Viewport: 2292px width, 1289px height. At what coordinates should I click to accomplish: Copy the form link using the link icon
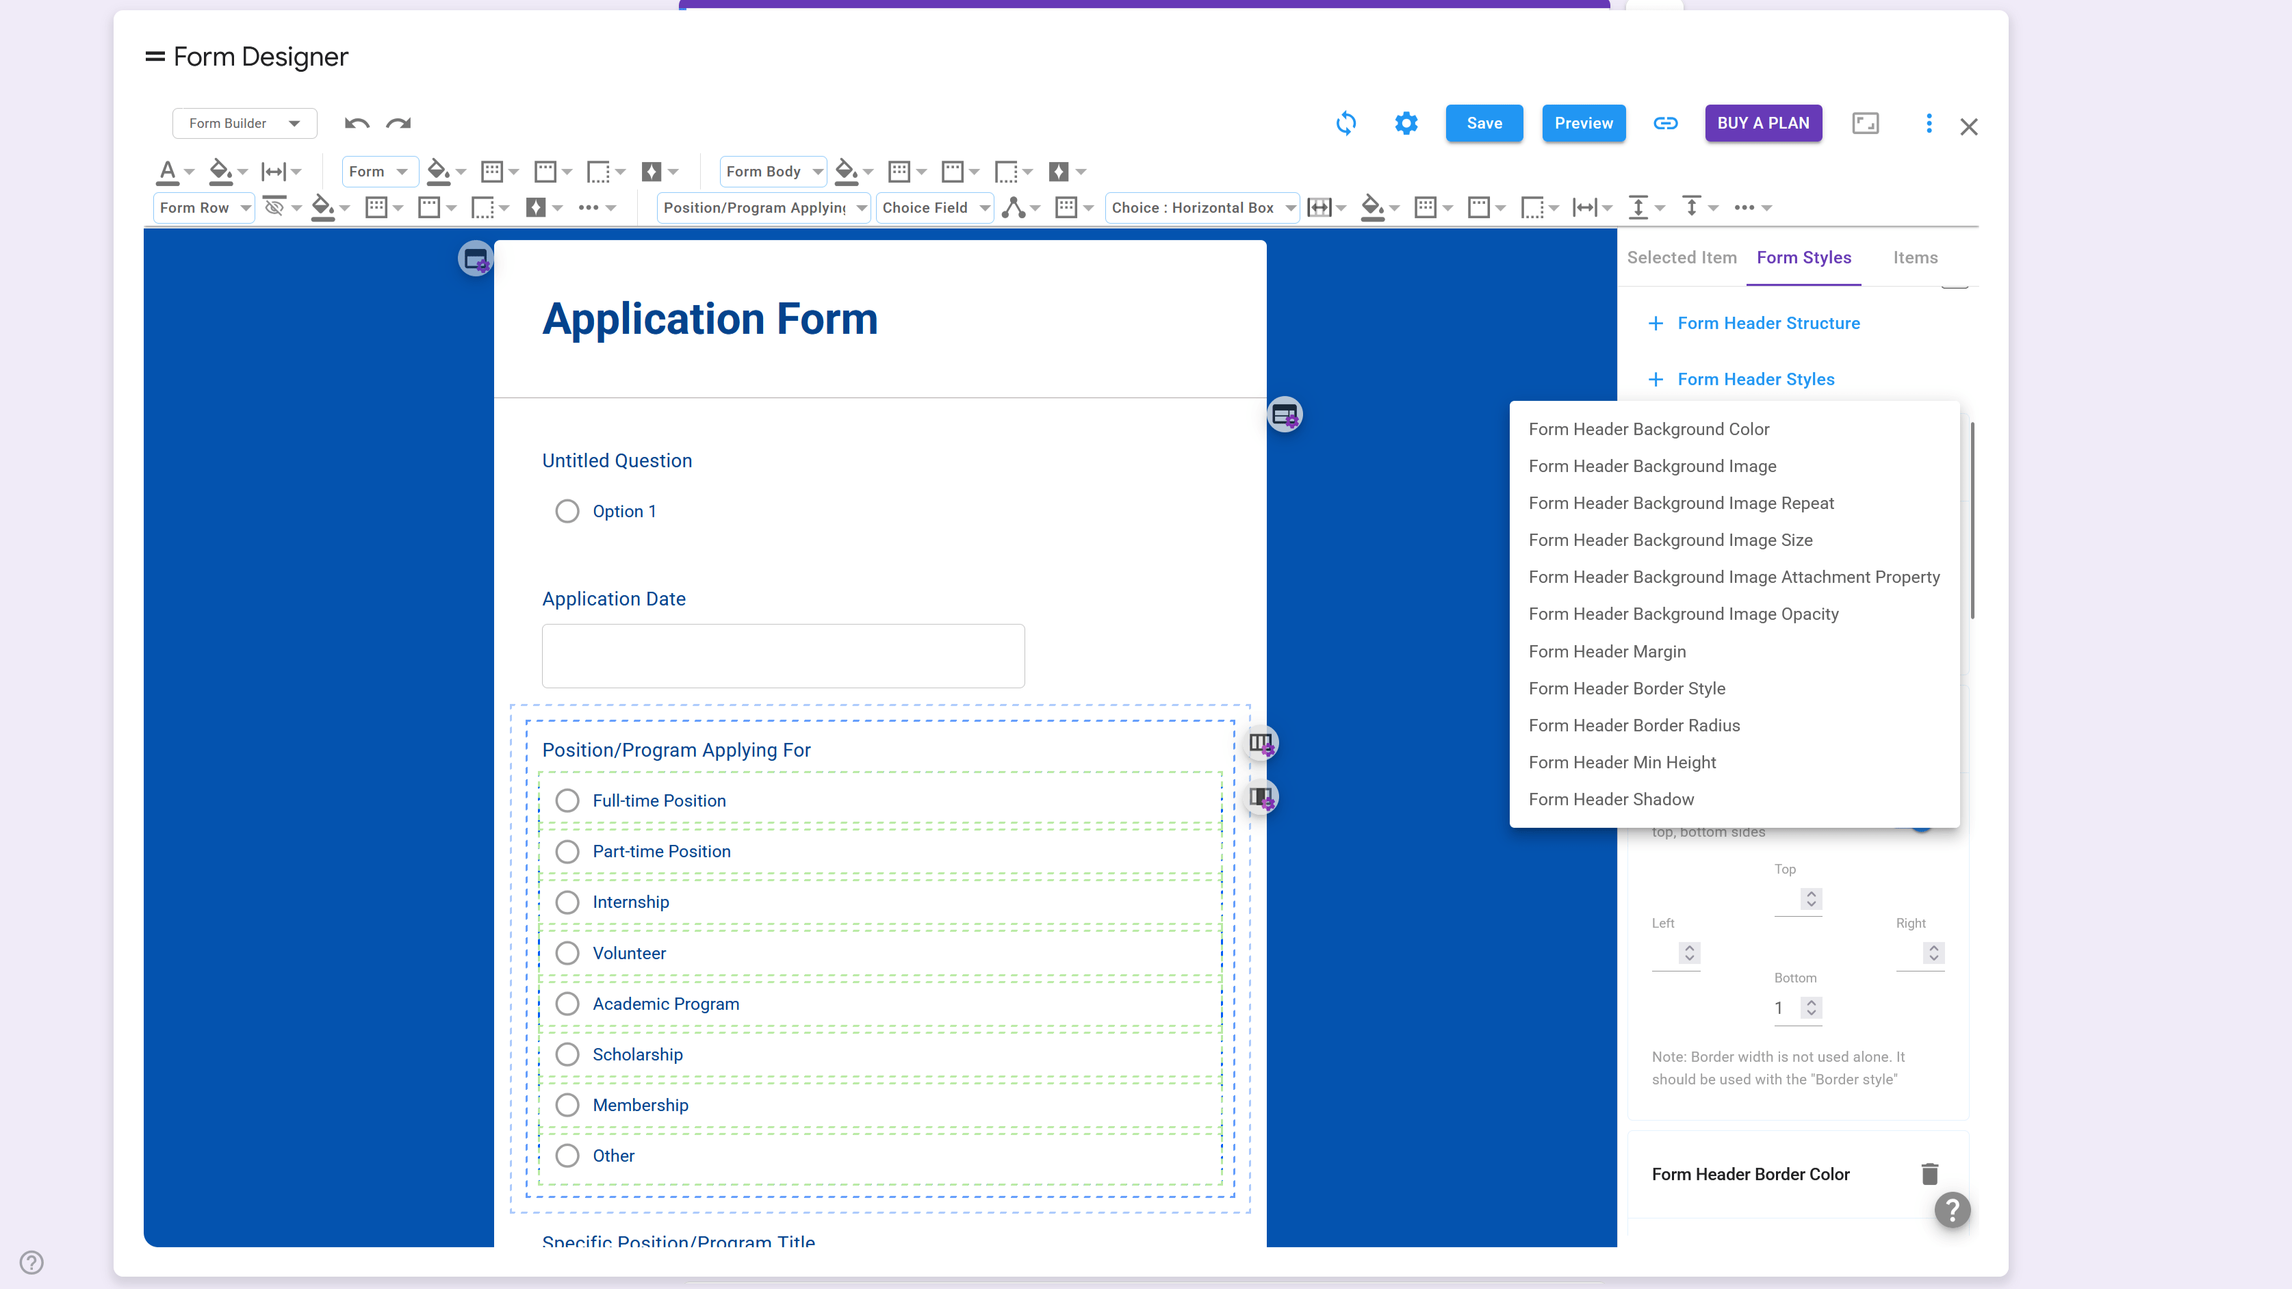[1664, 124]
